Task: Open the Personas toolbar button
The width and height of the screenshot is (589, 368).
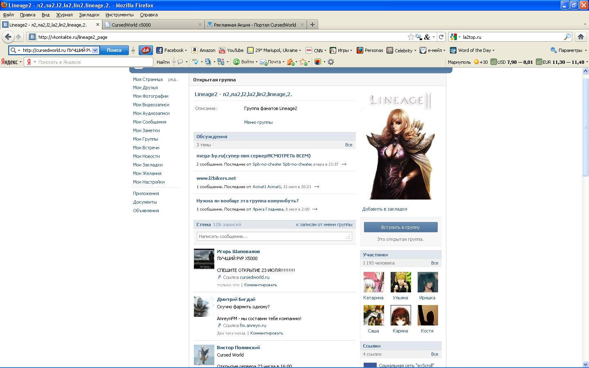Action: tap(370, 50)
